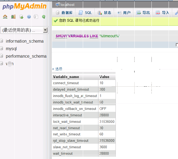
Task: Open the 状态 (Status) tab
Action: pyautogui.click(x=104, y=13)
